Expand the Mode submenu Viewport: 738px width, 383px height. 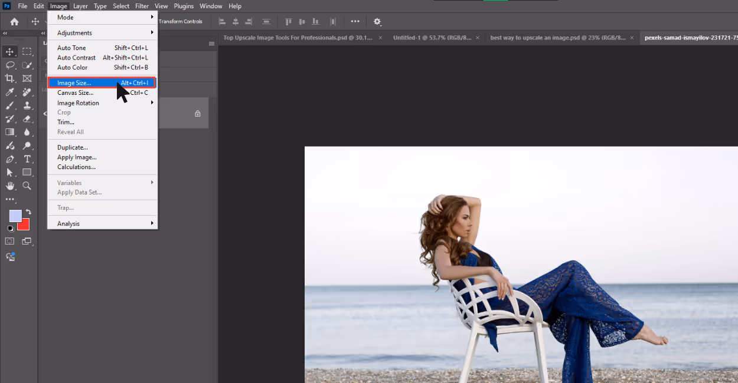pos(102,17)
